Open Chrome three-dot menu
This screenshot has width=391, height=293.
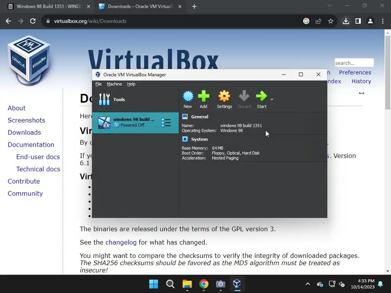pos(383,21)
